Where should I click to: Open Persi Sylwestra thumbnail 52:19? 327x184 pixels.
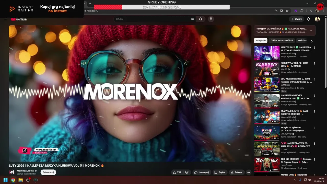267,133
